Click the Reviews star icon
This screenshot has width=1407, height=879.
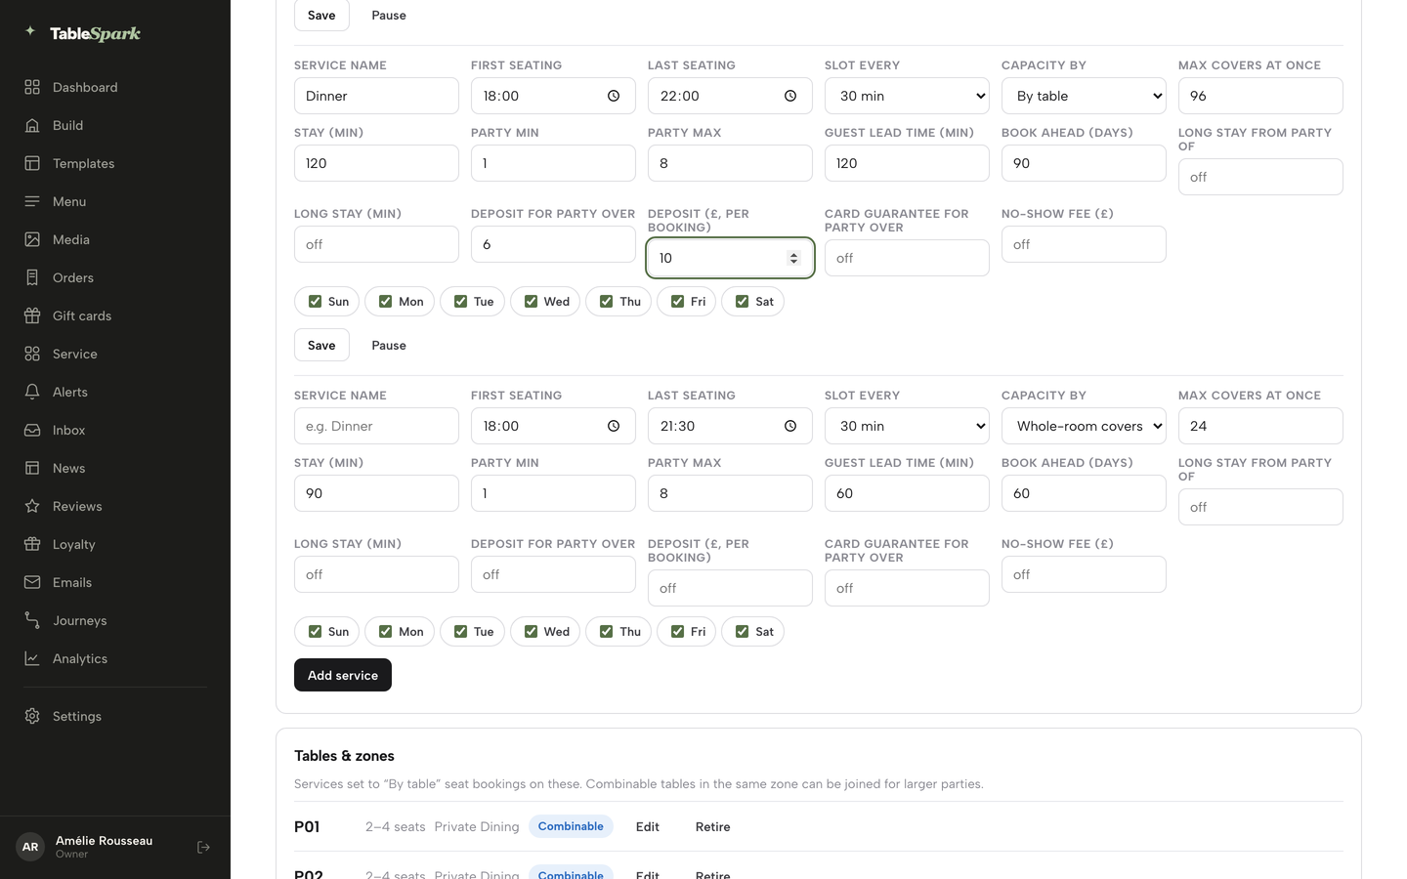pos(32,506)
